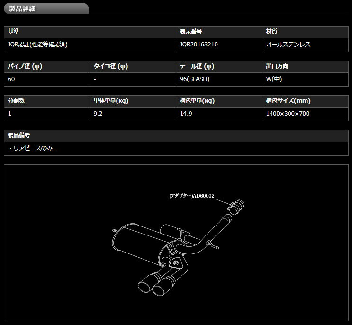Click the 出口方向 header

[277, 66]
